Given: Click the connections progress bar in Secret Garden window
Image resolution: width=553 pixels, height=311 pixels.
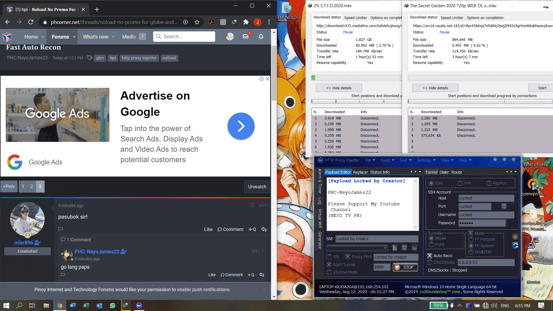Looking at the screenshot, I should [480, 101].
